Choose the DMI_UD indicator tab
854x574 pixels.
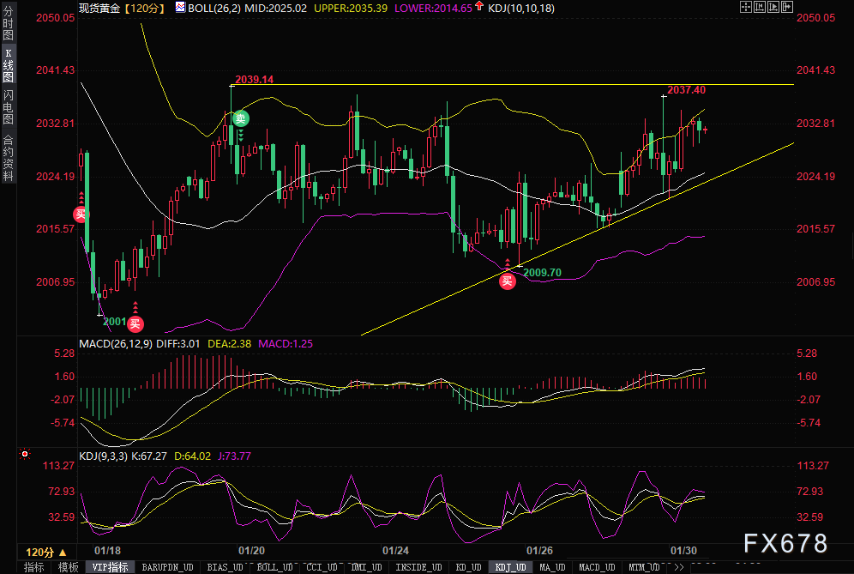click(366, 567)
